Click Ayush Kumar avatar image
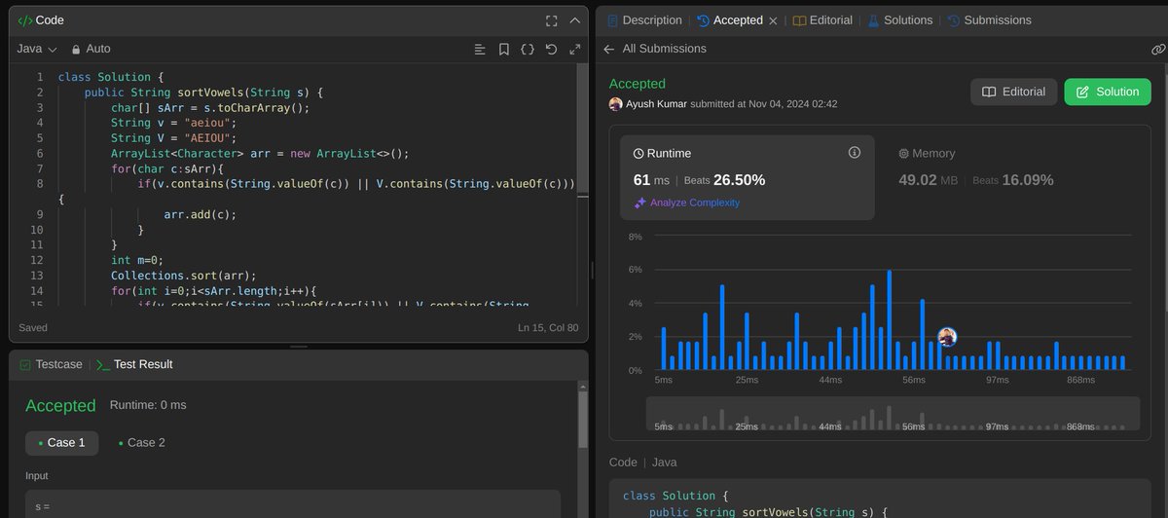This screenshot has height=518, width=1168. [615, 103]
